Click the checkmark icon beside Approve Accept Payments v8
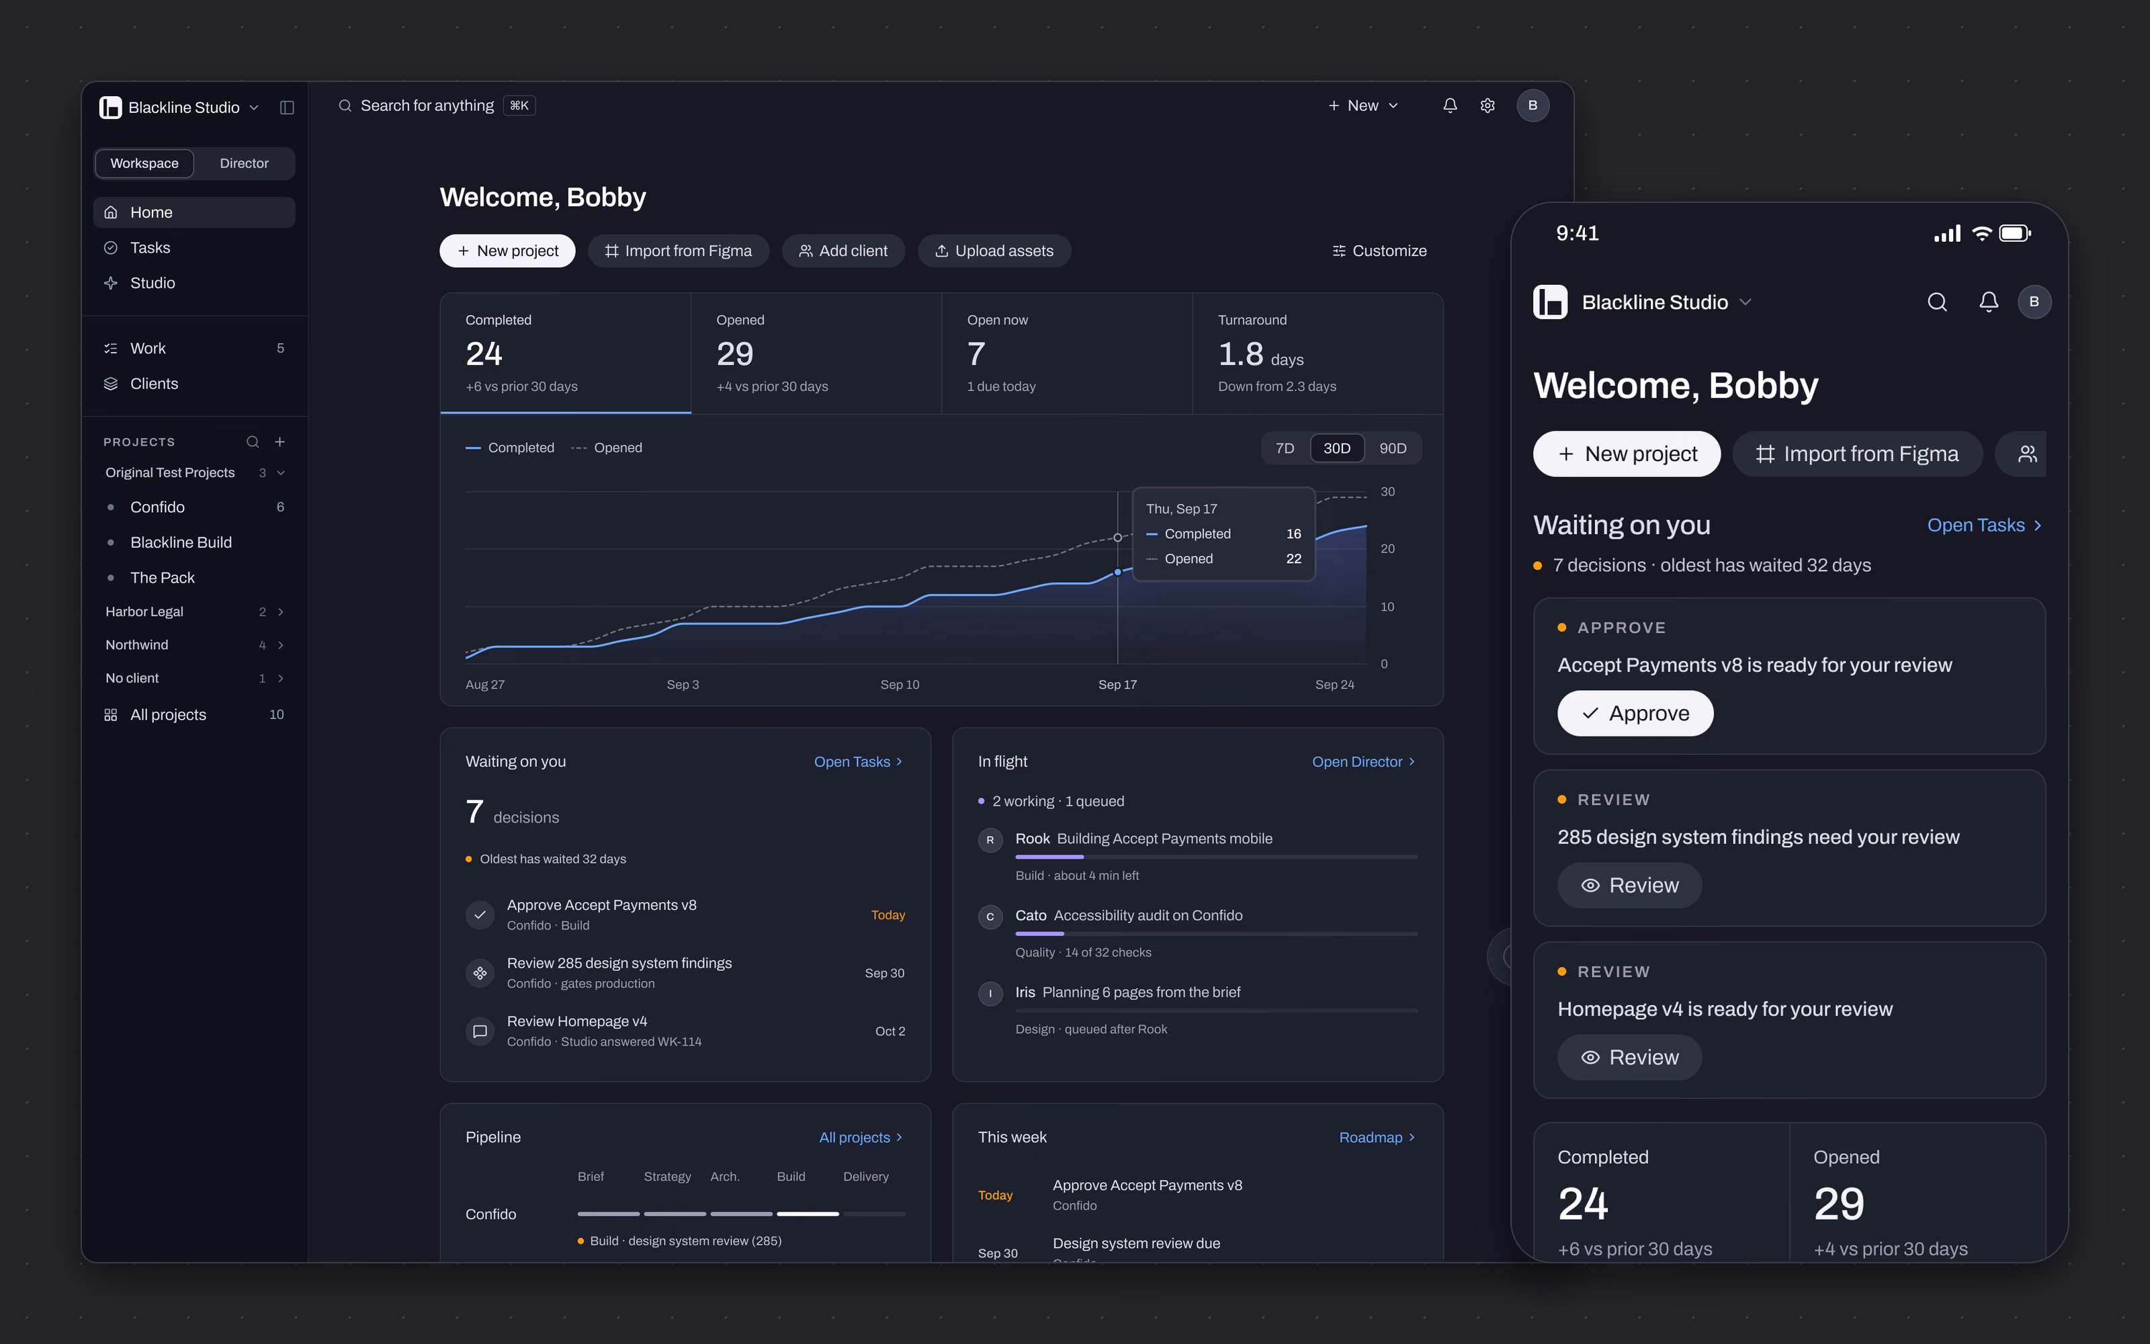 pyautogui.click(x=480, y=915)
